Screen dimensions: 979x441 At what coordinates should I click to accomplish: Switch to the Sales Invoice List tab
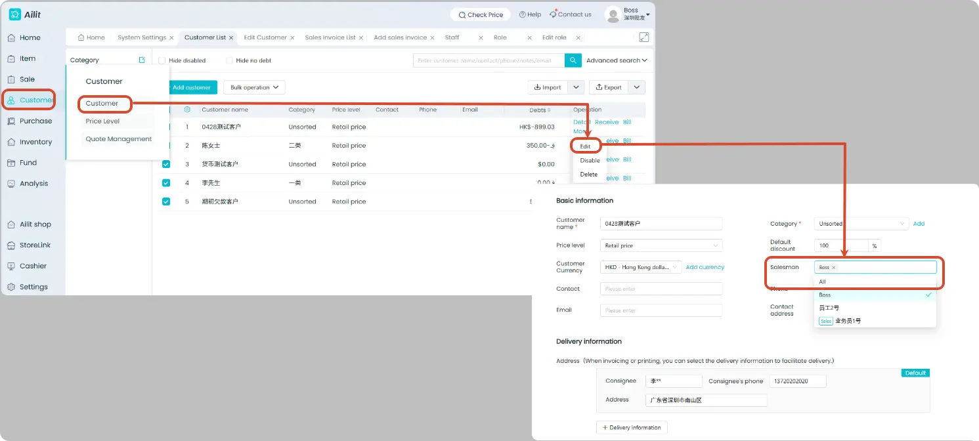coord(330,37)
